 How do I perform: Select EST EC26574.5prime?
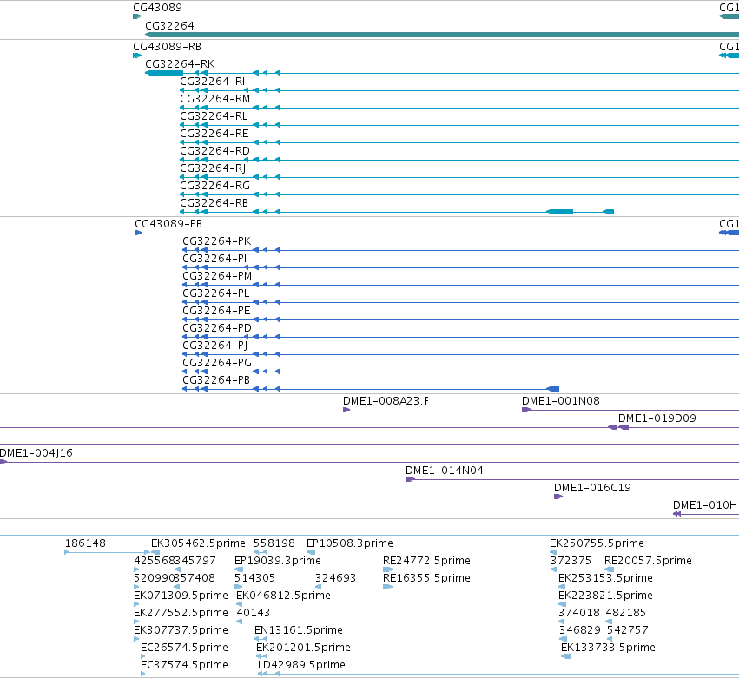(184, 648)
